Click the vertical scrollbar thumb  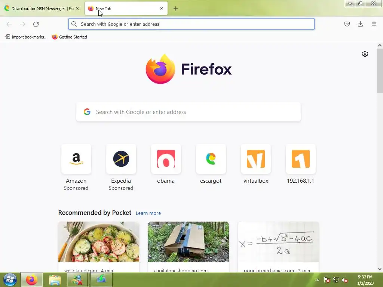pos(380,71)
